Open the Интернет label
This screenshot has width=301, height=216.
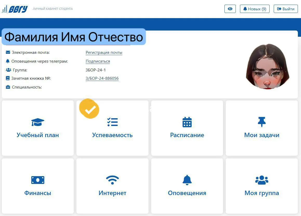(x=112, y=193)
